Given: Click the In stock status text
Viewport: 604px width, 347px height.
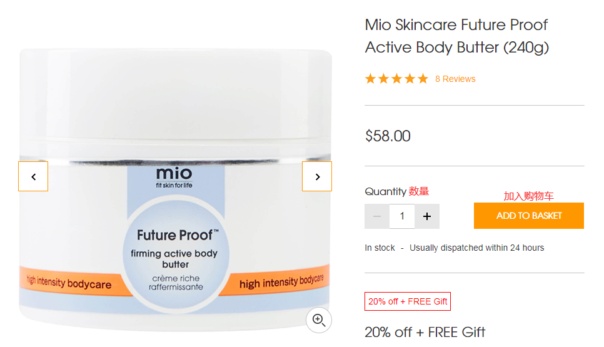Looking at the screenshot, I should 380,248.
